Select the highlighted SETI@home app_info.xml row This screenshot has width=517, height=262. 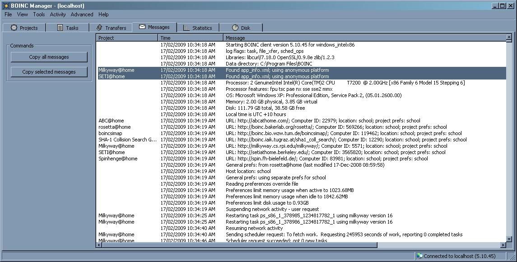[x=301, y=76]
